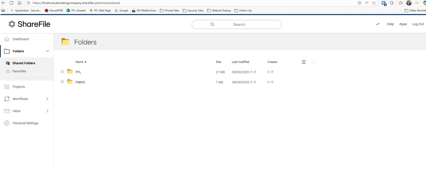This screenshot has width=426, height=170.
Task: Open the FMHC folder
Action: pyautogui.click(x=80, y=82)
